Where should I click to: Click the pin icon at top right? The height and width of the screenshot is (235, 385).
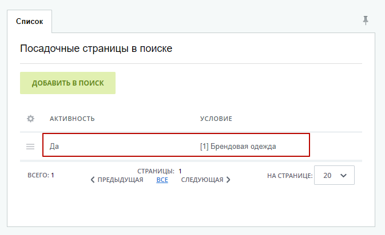click(366, 20)
